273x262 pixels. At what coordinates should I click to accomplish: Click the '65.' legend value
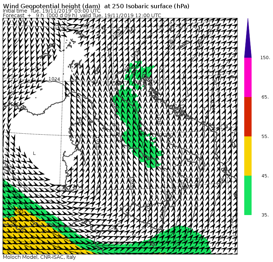265,97
